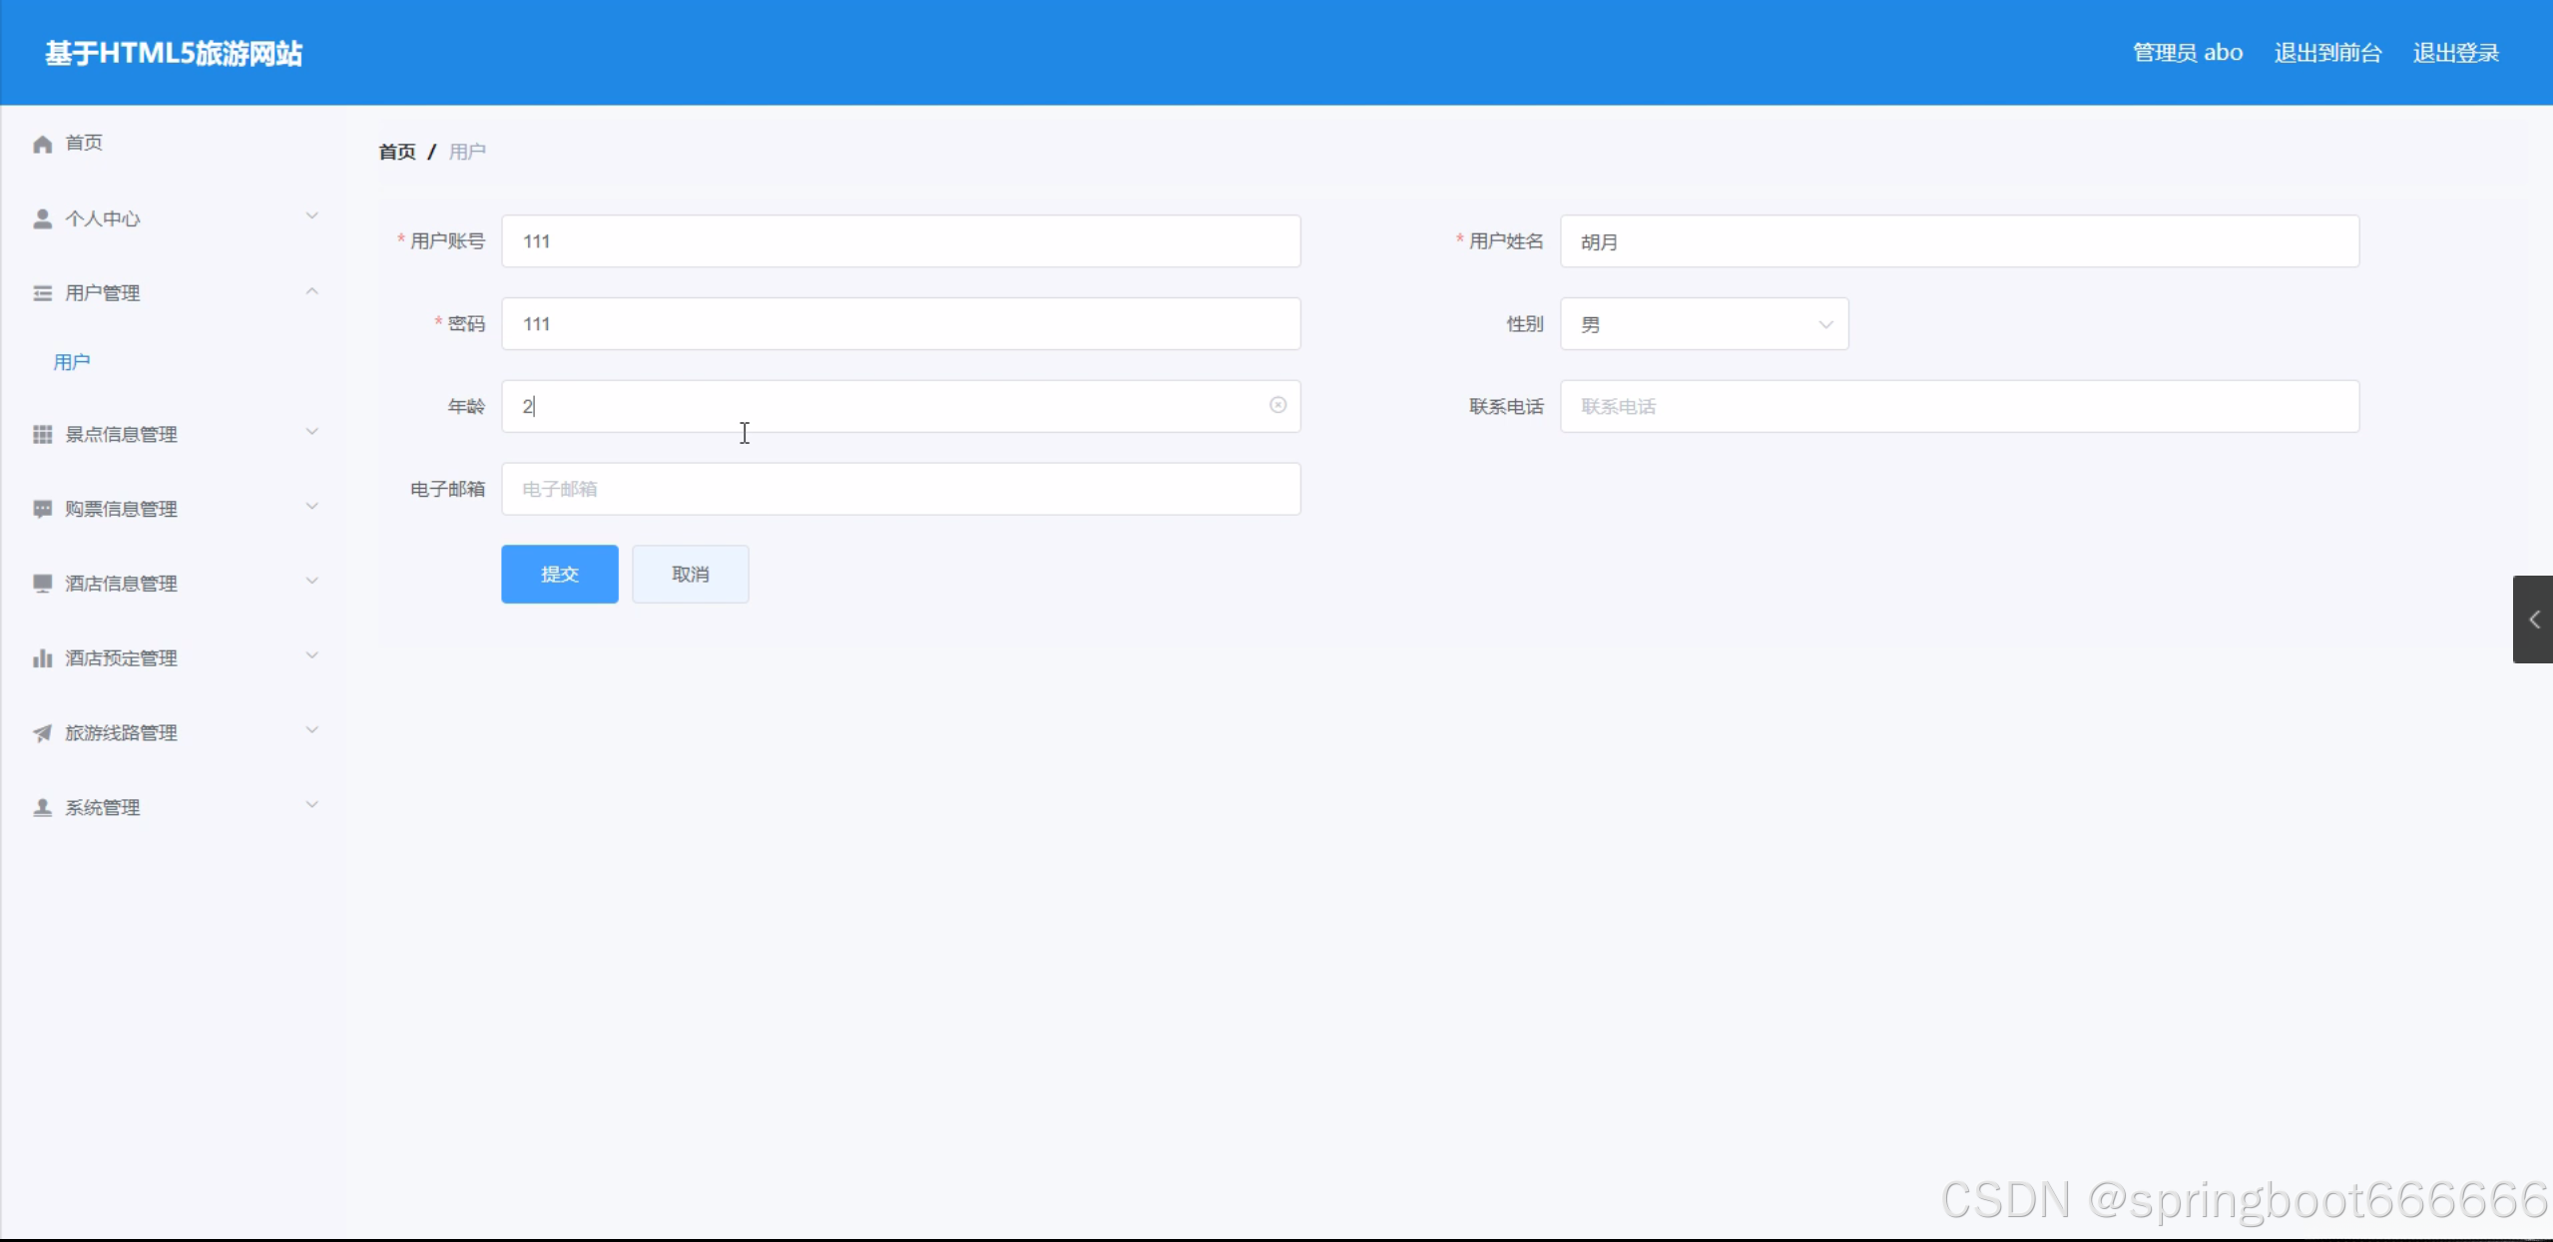Click 退出到前台 in the header
Image resolution: width=2553 pixels, height=1242 pixels.
point(2327,53)
